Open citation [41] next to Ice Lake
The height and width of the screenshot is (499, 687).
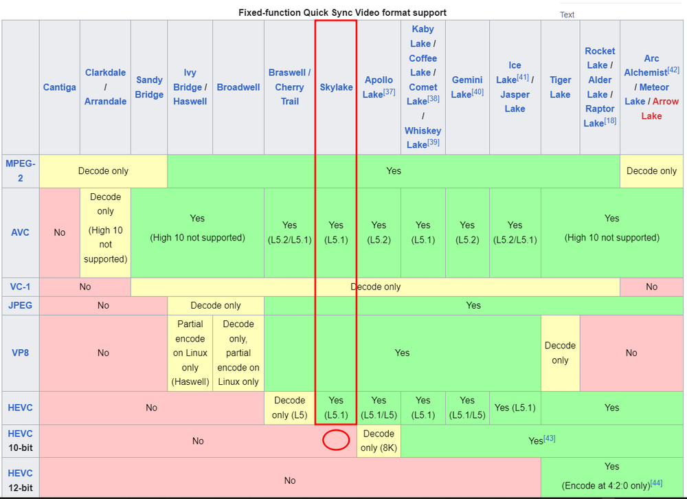click(523, 78)
